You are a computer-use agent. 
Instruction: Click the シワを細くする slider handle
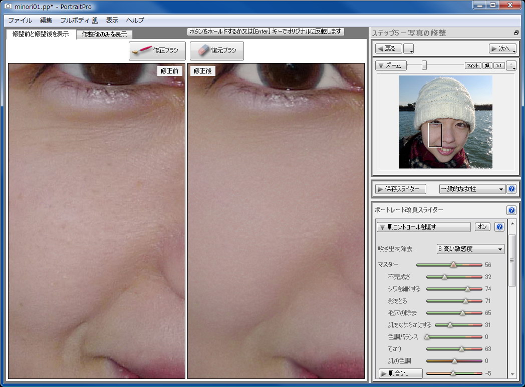click(x=467, y=288)
